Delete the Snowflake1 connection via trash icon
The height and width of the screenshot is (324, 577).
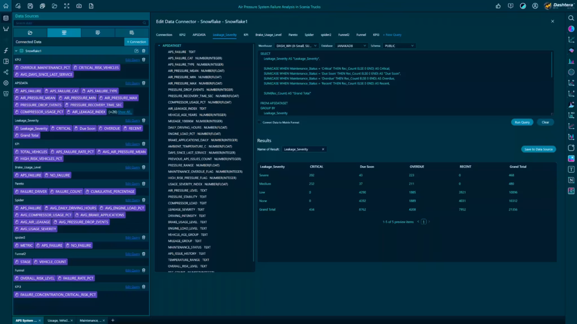click(144, 51)
